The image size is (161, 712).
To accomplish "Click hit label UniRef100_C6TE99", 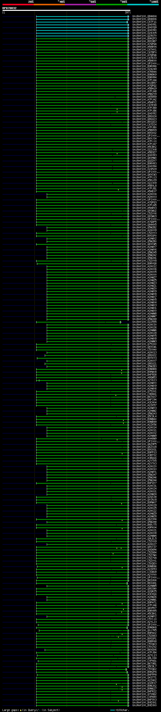I will click(144, 105).
